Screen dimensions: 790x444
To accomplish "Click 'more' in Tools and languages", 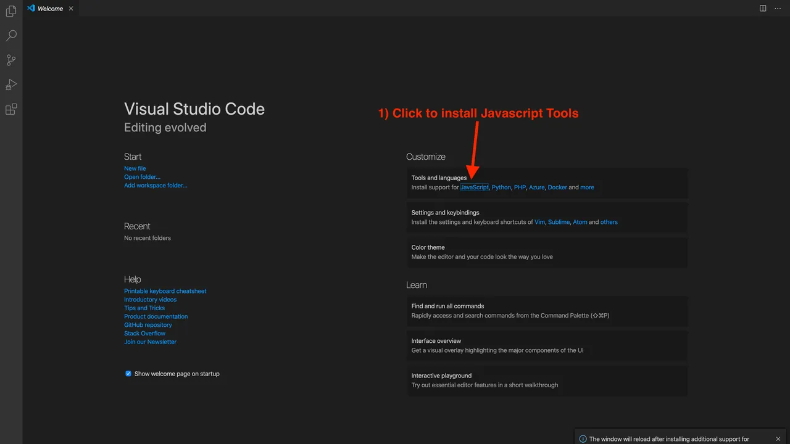I will [587, 187].
